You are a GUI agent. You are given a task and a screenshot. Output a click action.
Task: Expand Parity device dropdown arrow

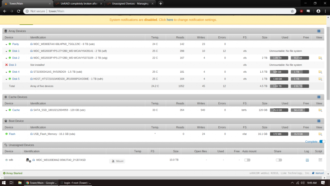pos(6,45)
